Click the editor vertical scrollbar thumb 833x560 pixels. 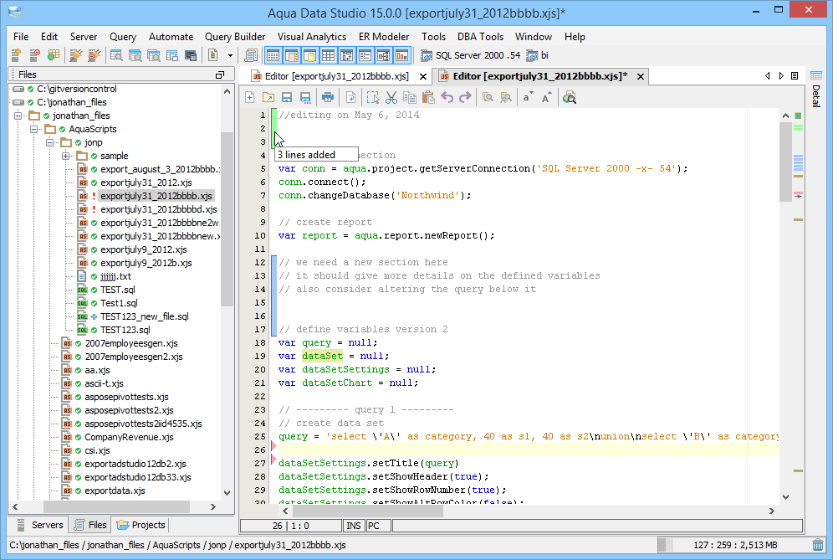[x=785, y=162]
